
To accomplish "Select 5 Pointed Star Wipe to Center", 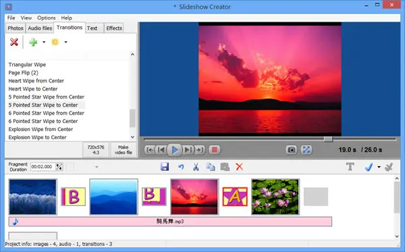I will click(43, 105).
